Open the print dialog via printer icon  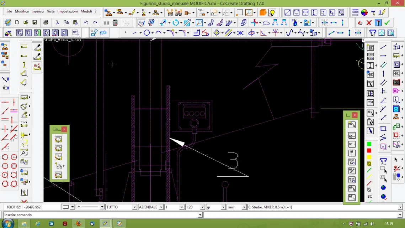(x=46, y=22)
